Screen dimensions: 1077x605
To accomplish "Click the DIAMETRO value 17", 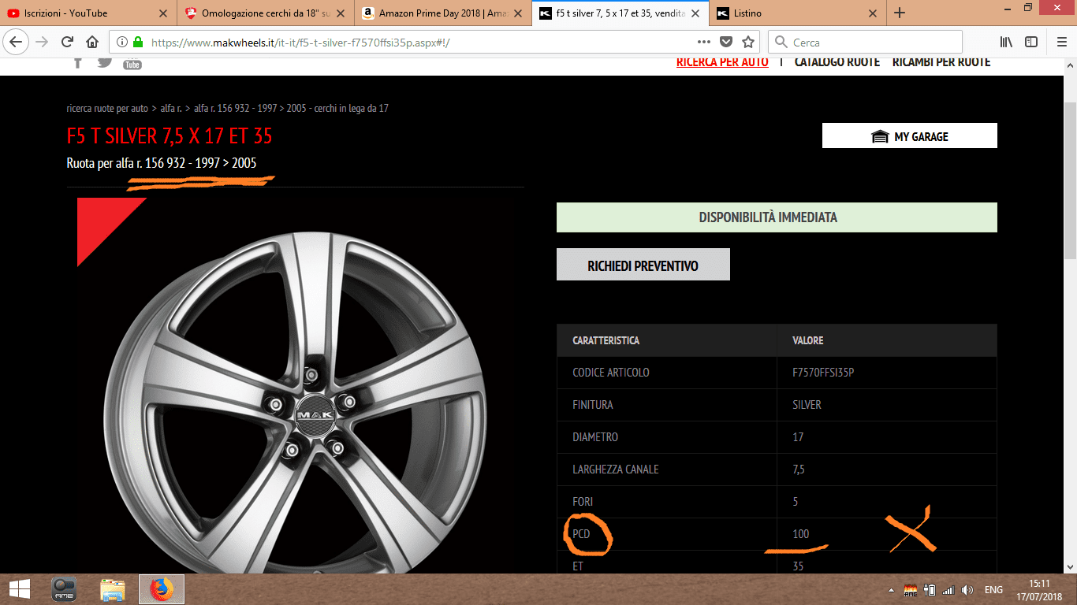I will pos(798,437).
